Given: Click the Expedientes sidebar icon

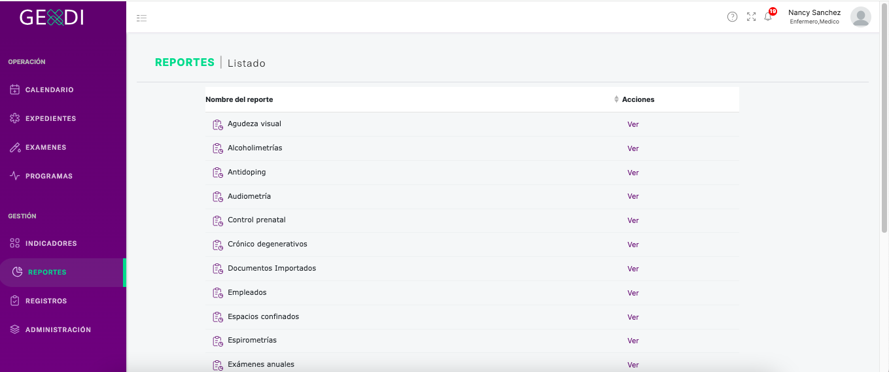Looking at the screenshot, I should [15, 118].
